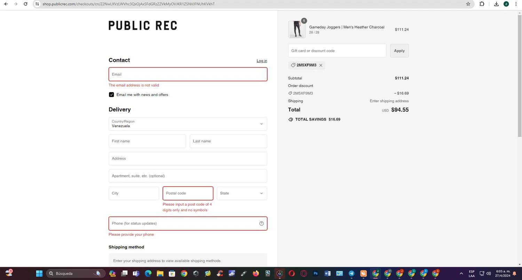Open the taskbar Task View icon

point(124,273)
